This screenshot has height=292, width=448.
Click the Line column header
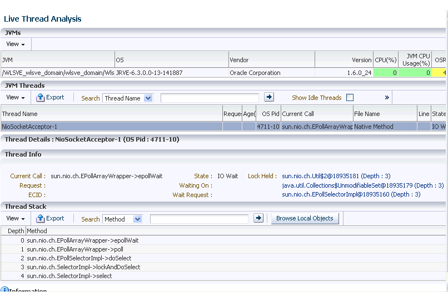pos(424,114)
